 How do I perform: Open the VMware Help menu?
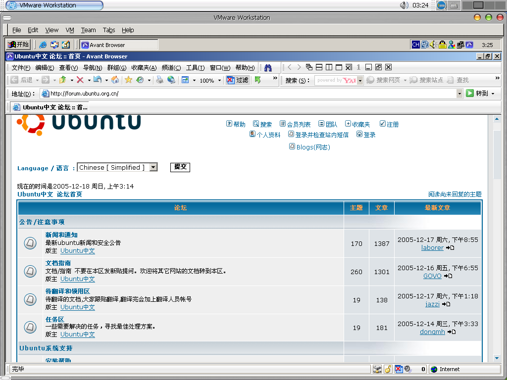point(128,30)
